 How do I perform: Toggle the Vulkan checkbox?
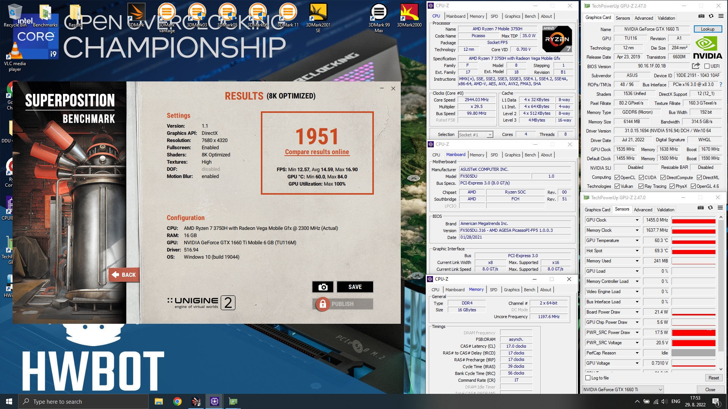click(x=617, y=186)
